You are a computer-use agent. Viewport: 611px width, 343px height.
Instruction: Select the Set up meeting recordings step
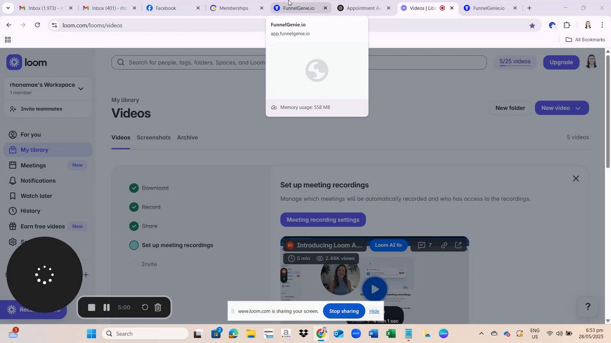pyautogui.click(x=171, y=245)
